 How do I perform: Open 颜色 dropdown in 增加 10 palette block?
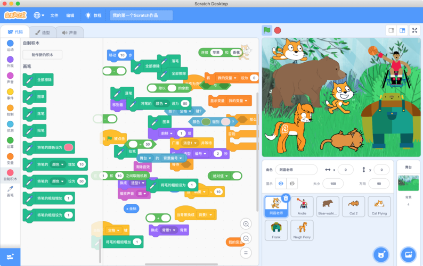click(58, 164)
